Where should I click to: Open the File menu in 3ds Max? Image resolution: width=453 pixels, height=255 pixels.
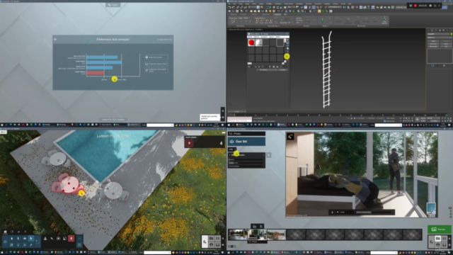tap(229, 4)
